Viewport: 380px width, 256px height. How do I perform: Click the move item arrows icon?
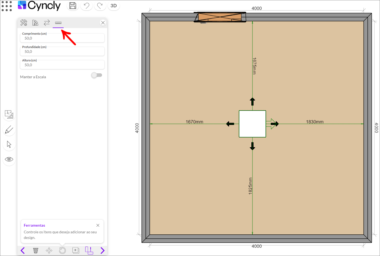[x=49, y=250]
